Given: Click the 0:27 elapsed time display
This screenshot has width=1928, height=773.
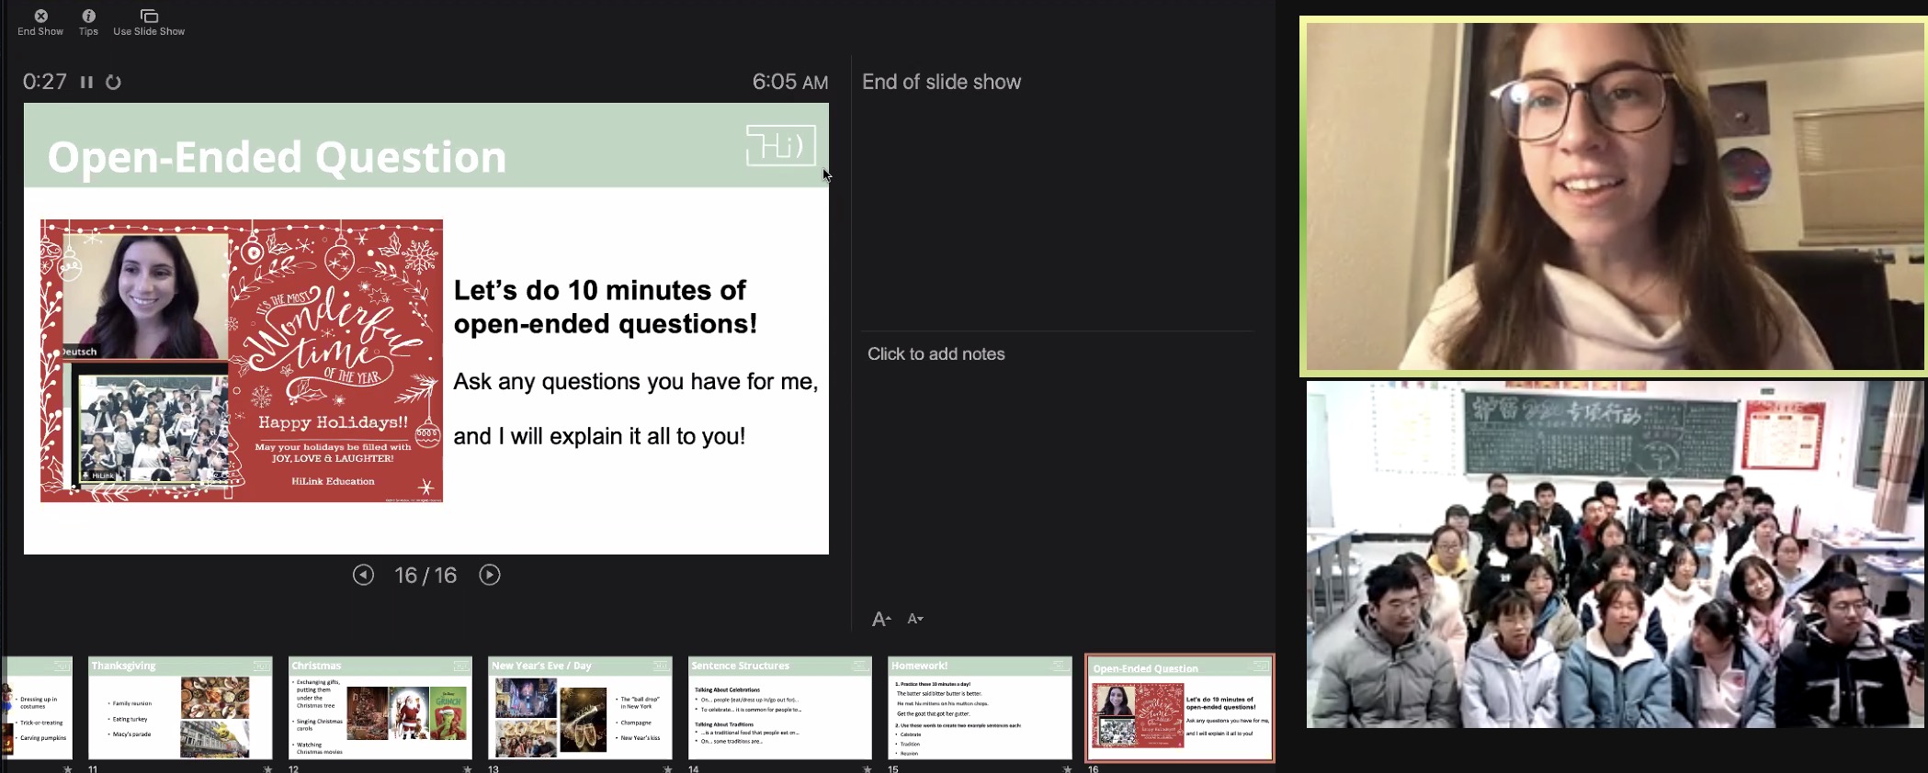Looking at the screenshot, I should click(x=45, y=82).
